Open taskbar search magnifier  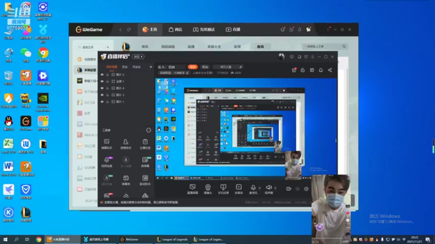coord(16,239)
